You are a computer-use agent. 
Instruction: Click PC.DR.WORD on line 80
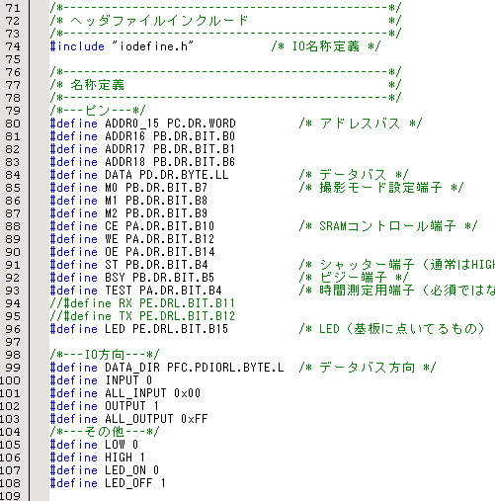point(202,124)
